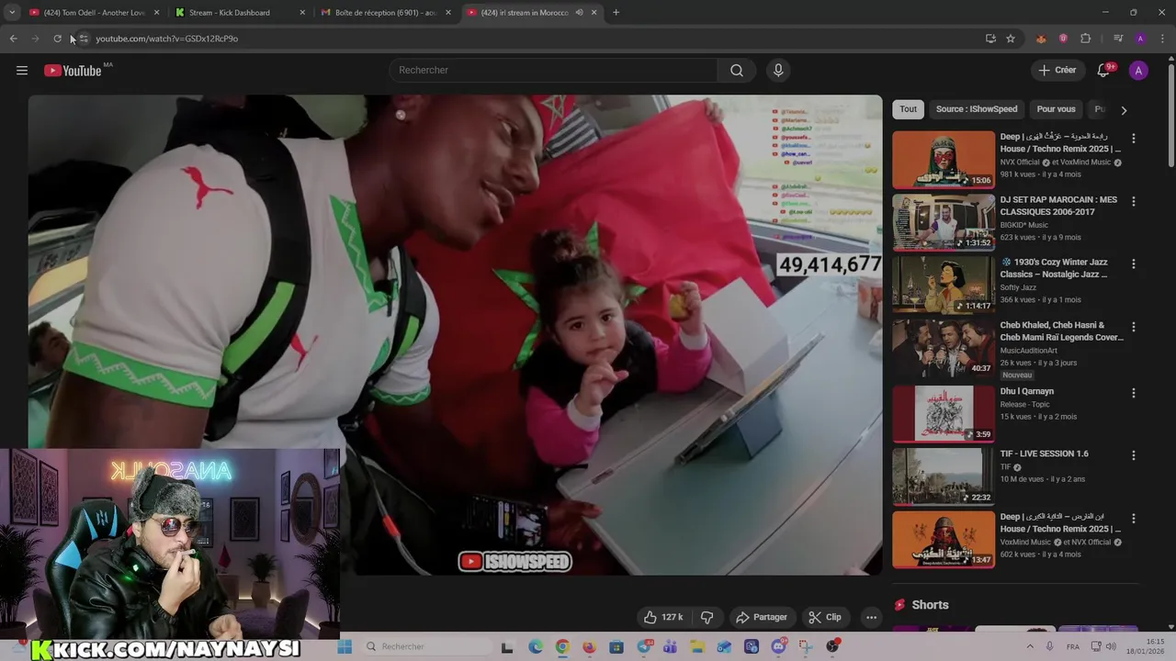Image resolution: width=1176 pixels, height=661 pixels.
Task: Show more filter chips with arrow
Action: [x=1123, y=110]
